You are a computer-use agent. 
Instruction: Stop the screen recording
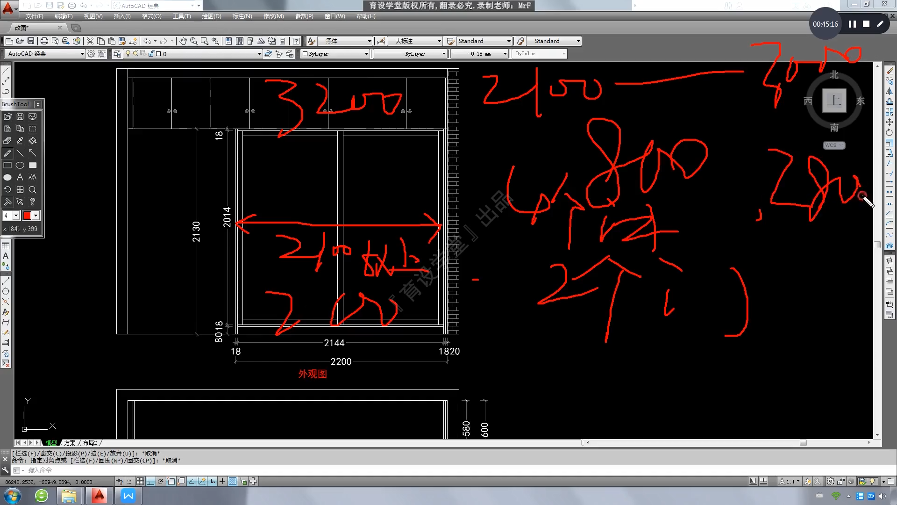point(866,24)
